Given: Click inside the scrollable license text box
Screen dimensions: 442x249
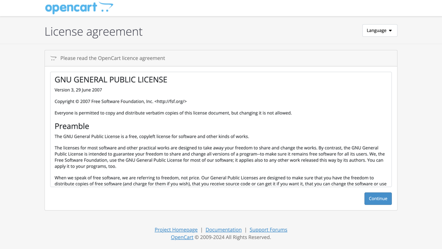Looking at the screenshot, I should pos(221,130).
